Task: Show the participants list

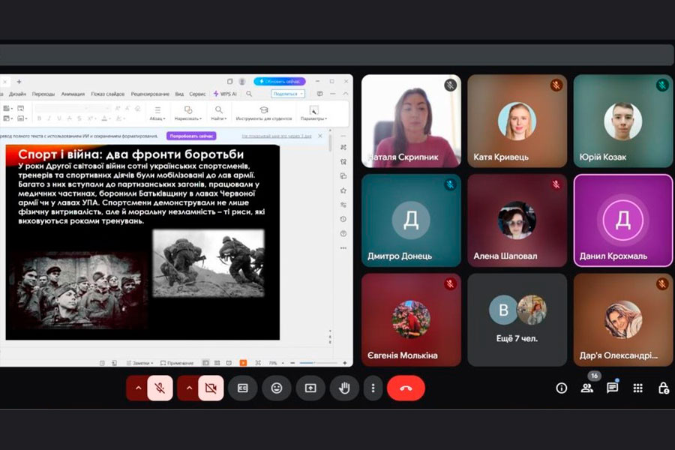Action: [586, 388]
